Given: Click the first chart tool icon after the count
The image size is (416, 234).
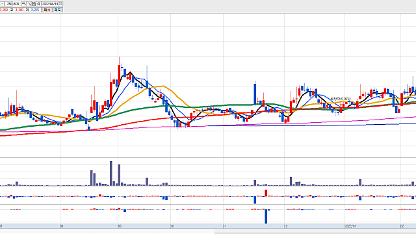Looking at the screenshot, I should click(24, 4).
